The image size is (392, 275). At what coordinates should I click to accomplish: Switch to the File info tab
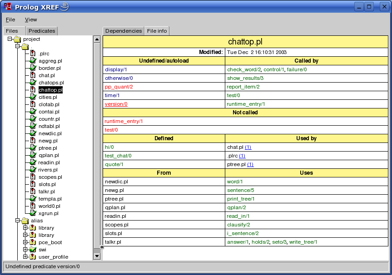coord(157,31)
